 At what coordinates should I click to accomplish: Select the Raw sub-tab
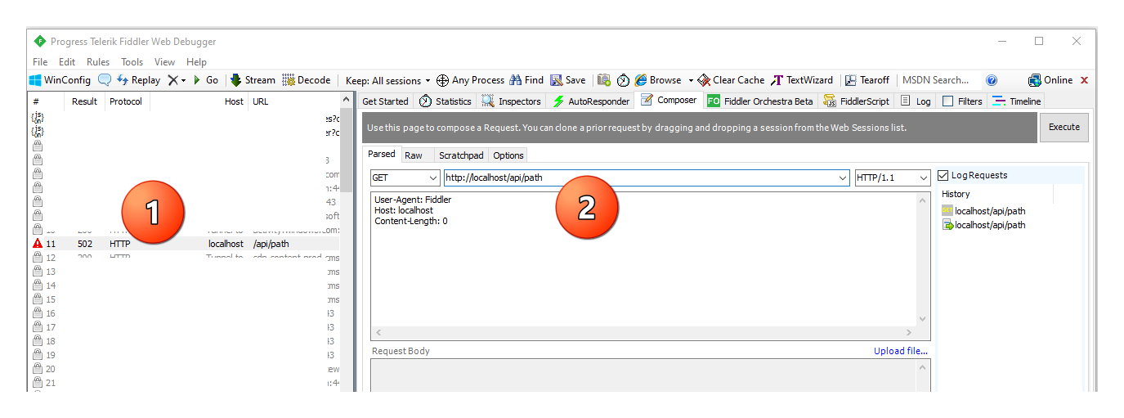coord(414,155)
